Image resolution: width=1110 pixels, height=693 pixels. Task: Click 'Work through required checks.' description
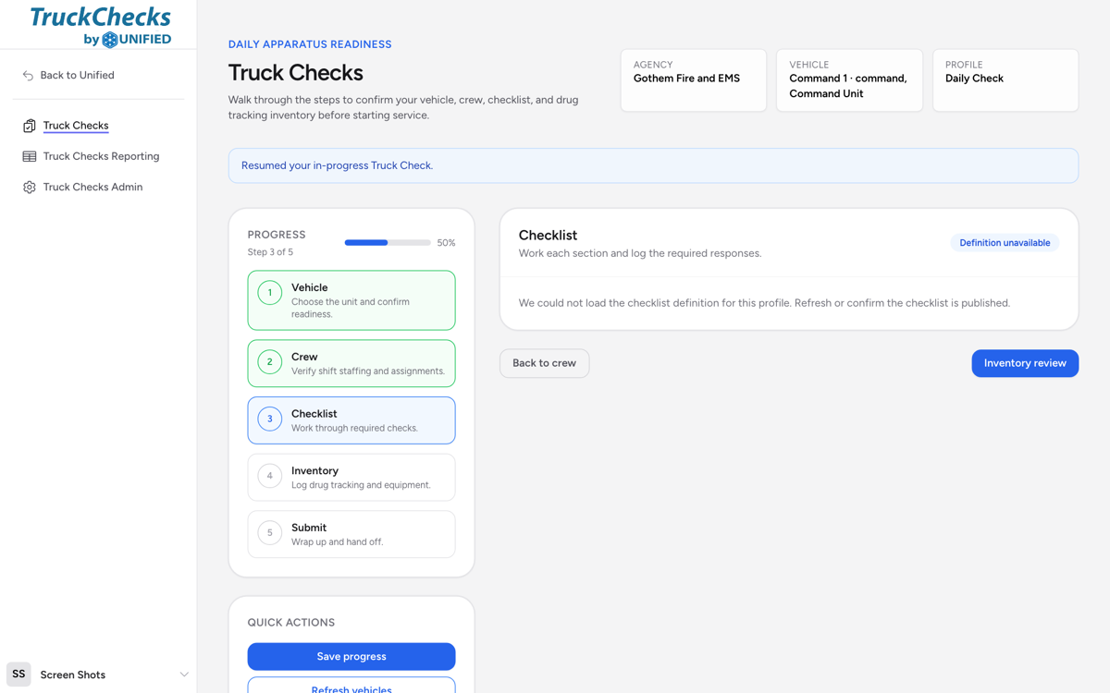[x=354, y=429]
